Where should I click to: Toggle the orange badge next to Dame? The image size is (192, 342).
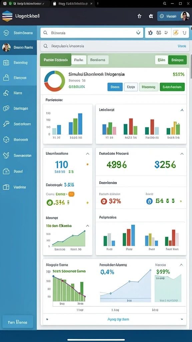[71, 194]
